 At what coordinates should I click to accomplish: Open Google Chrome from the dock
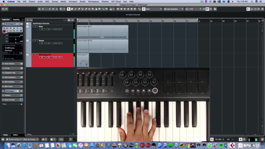coord(187,145)
